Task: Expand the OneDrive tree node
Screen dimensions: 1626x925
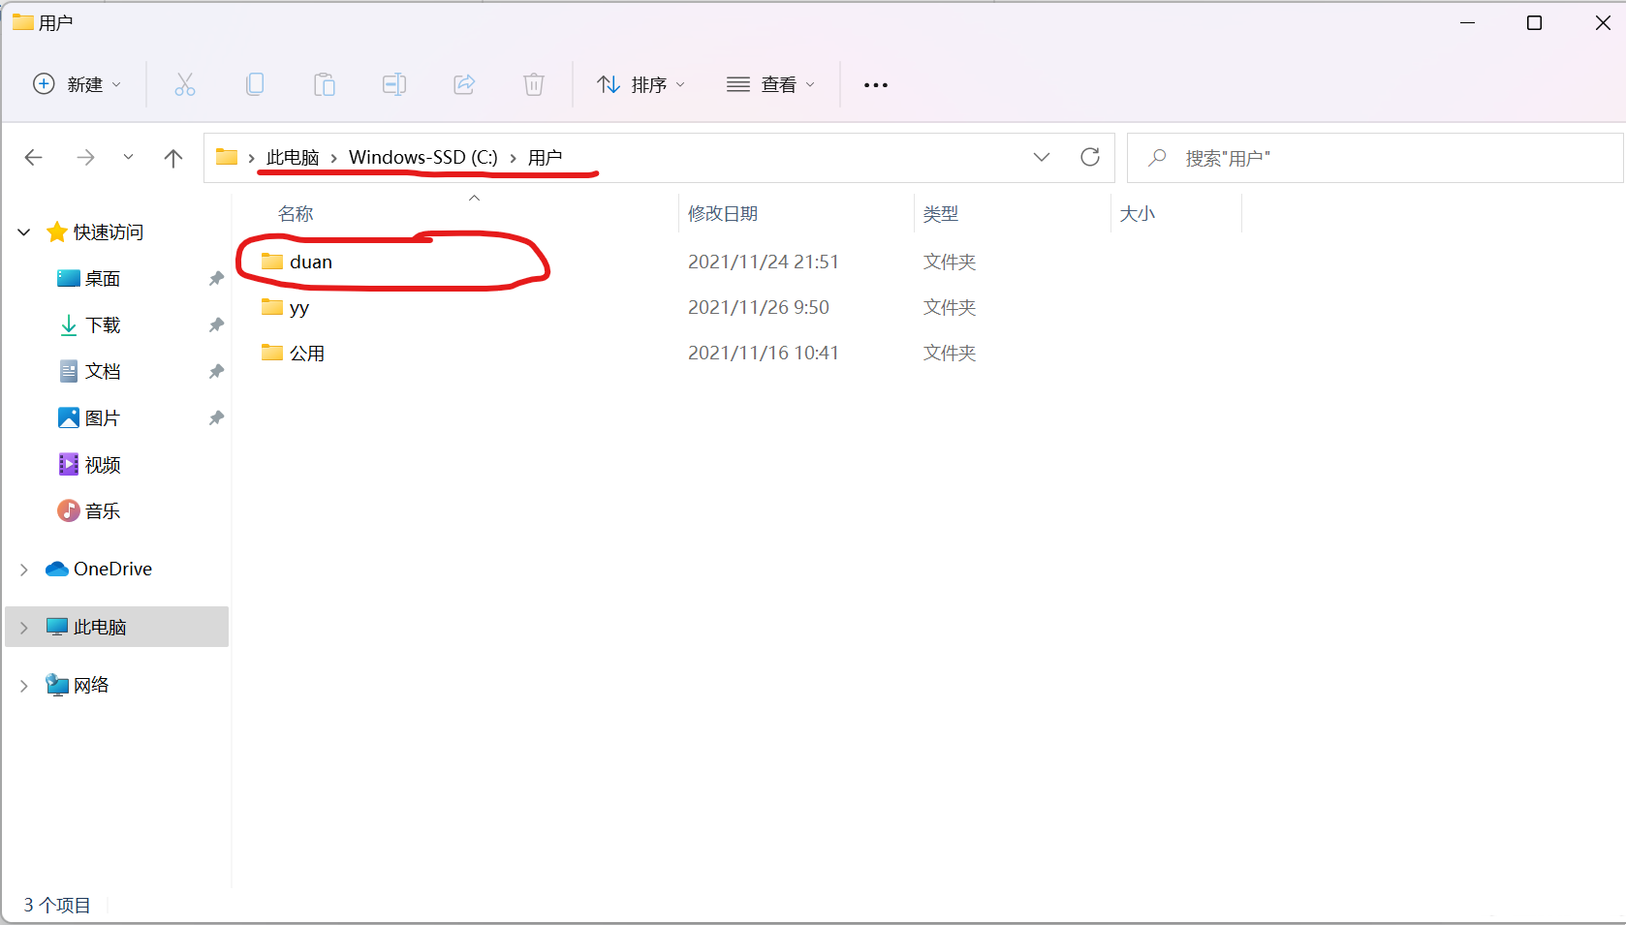Action: click(24, 570)
